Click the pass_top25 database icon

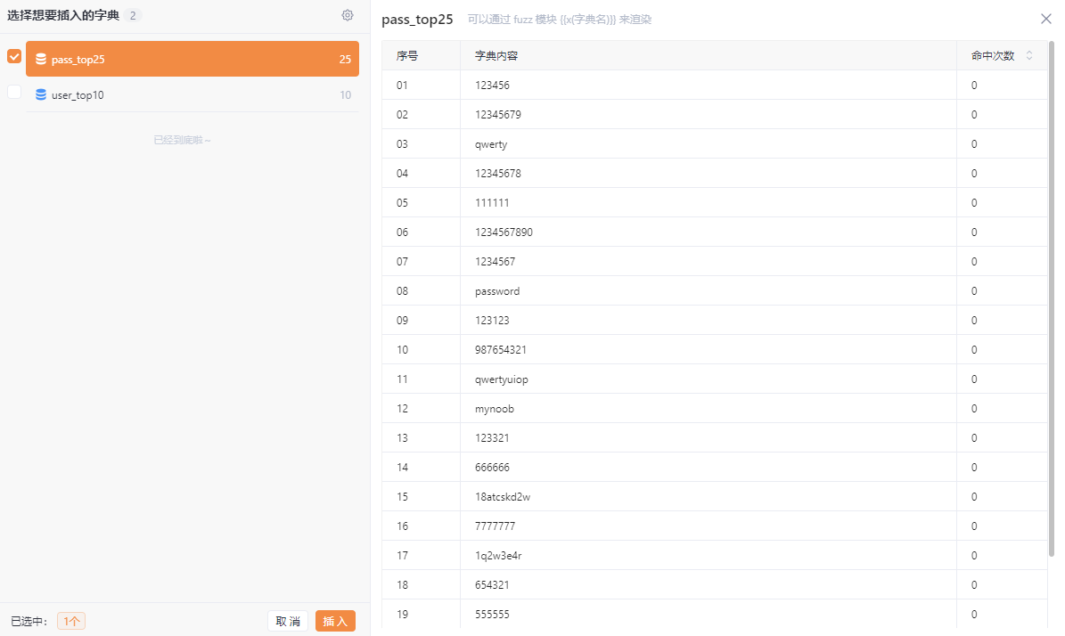[41, 60]
